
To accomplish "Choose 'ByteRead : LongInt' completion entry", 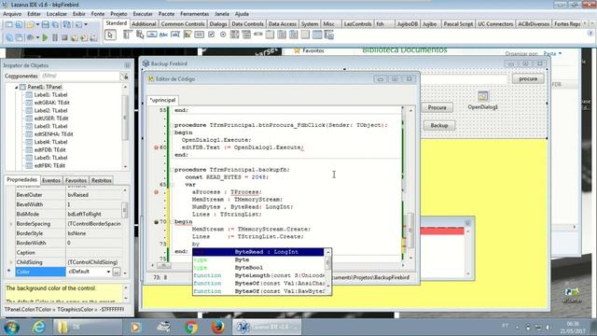I will (258, 252).
